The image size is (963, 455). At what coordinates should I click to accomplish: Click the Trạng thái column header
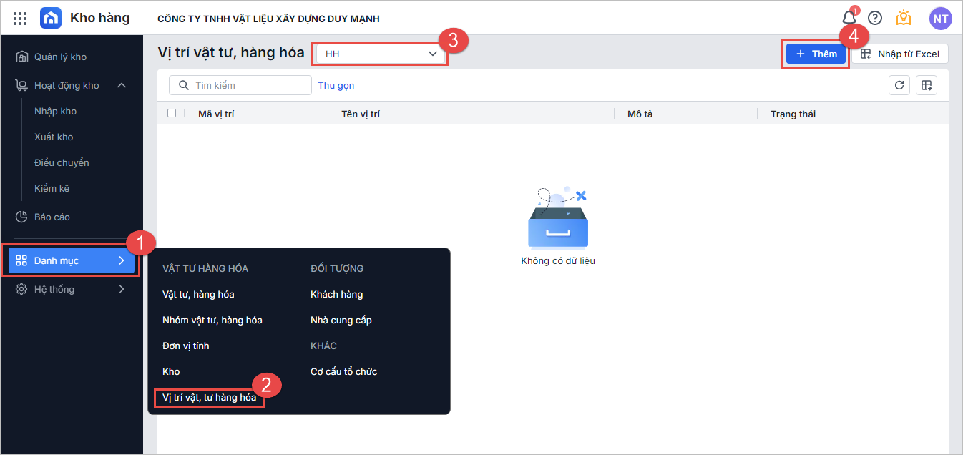pyautogui.click(x=793, y=114)
